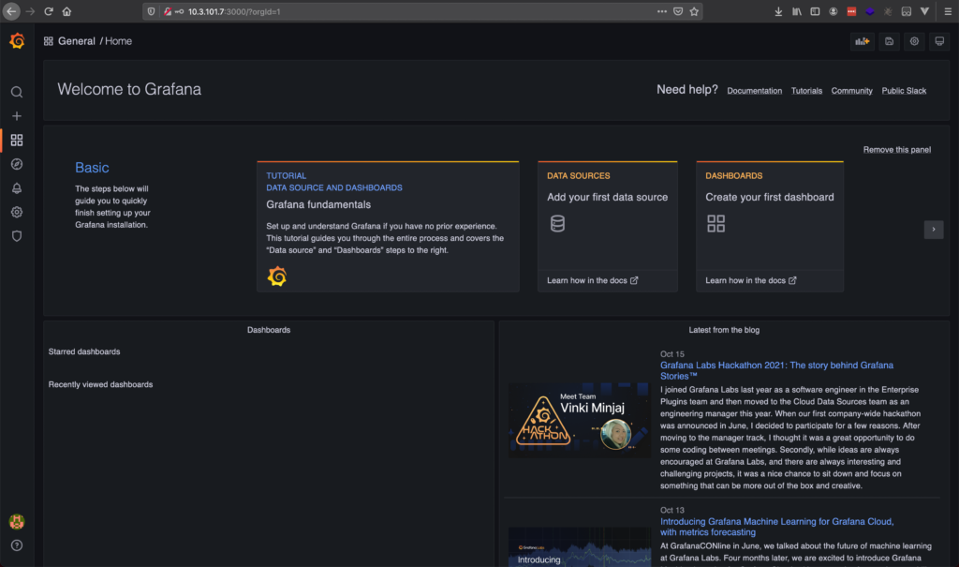Open the user profile avatar

[x=17, y=522]
